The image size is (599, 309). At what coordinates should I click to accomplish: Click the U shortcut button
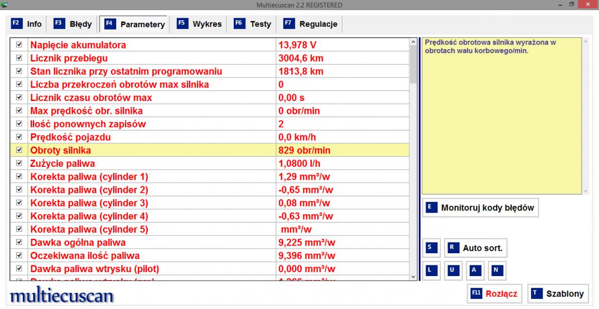click(x=452, y=270)
